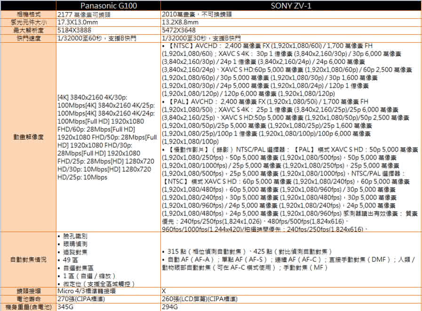Select the 相機格式 row label
Screen dimensions: 422x311
pos(28,14)
